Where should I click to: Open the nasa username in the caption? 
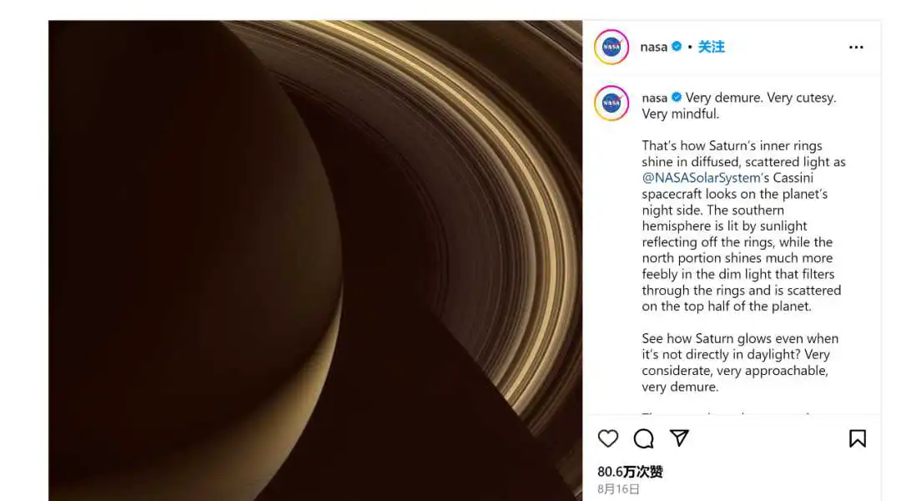point(655,98)
